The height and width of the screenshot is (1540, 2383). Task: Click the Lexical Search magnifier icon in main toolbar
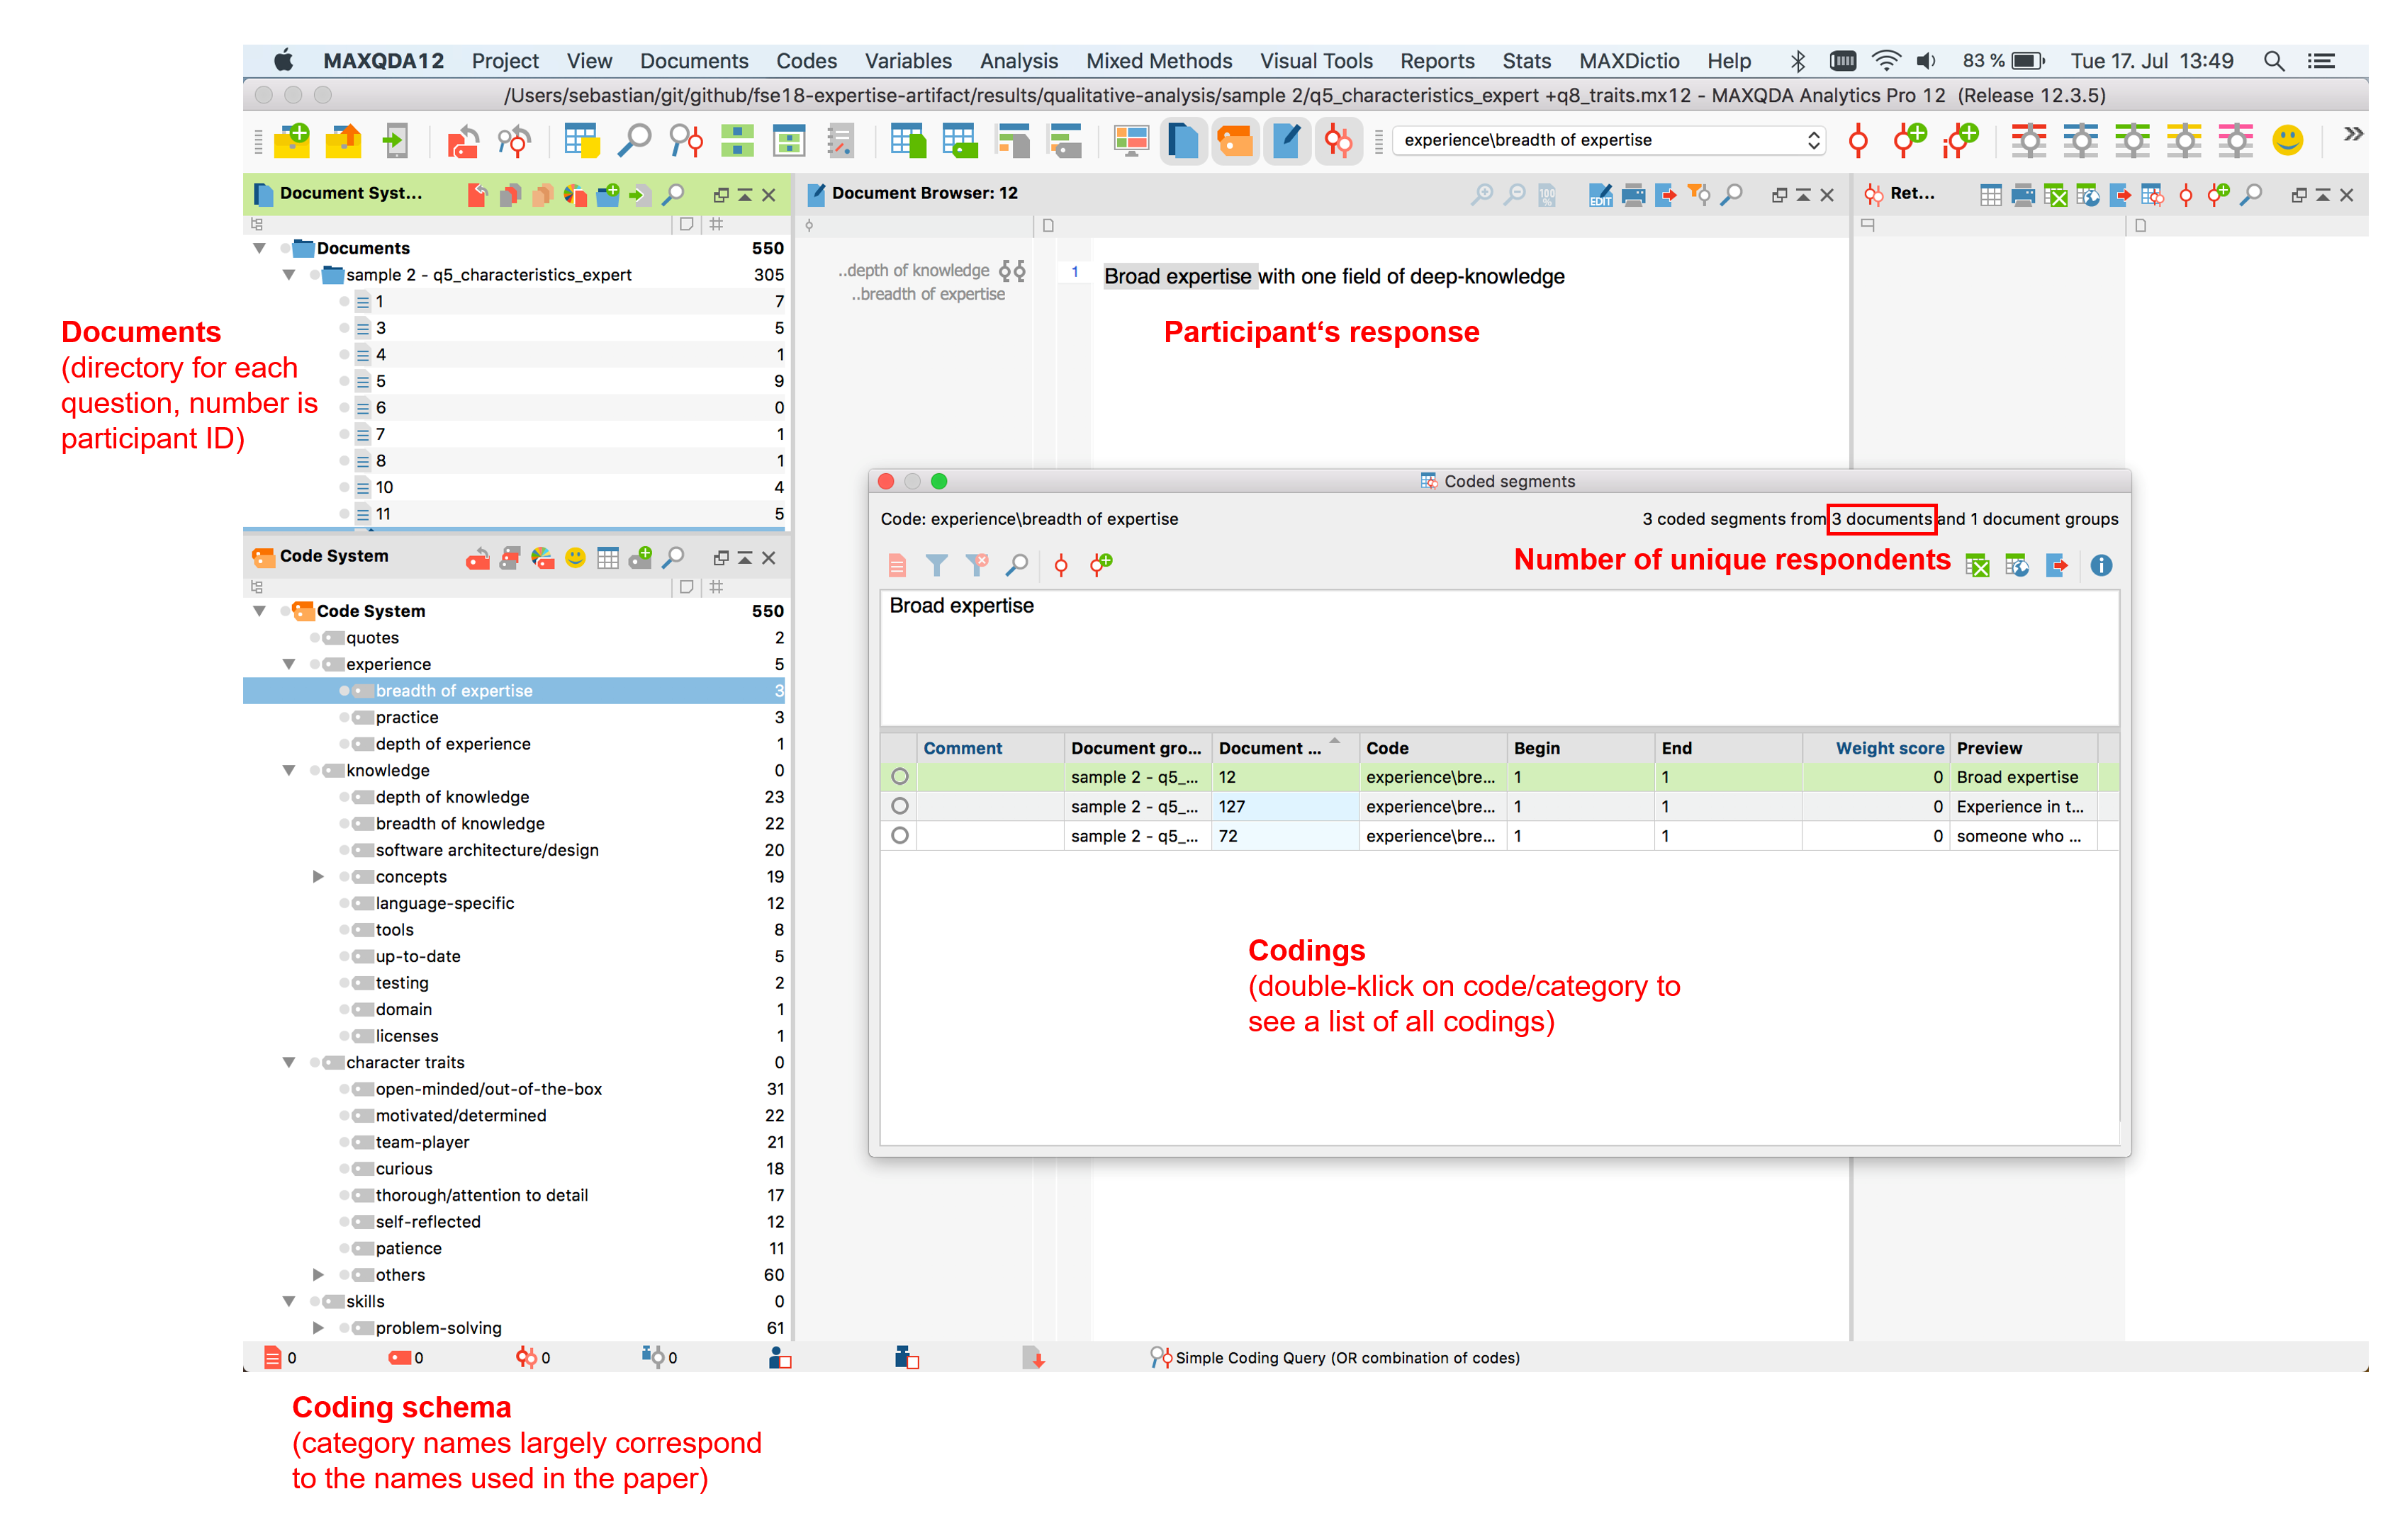tap(634, 140)
